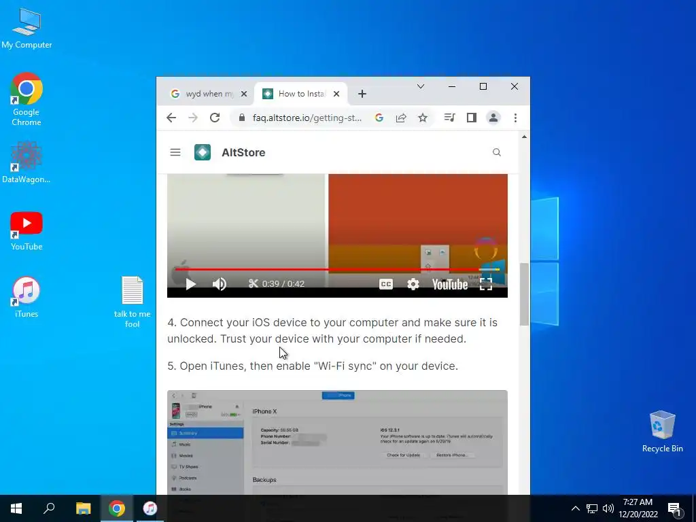Viewport: 696px width, 522px height.
Task: Click the AltStore logo icon
Action: point(203,152)
